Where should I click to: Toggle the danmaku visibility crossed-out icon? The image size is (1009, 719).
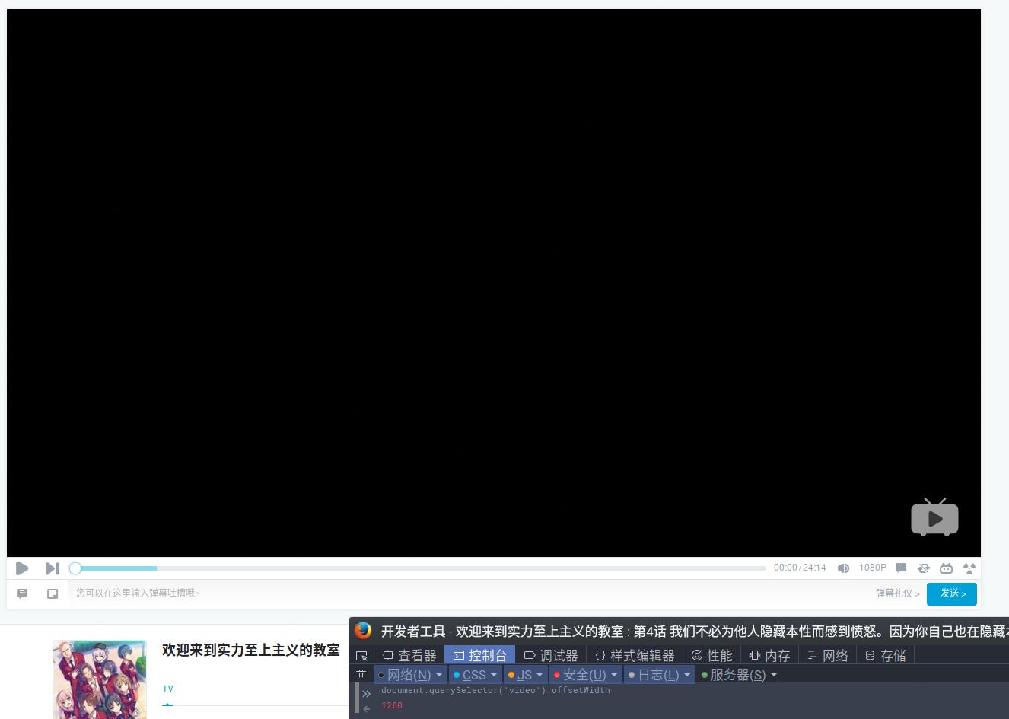click(x=924, y=568)
